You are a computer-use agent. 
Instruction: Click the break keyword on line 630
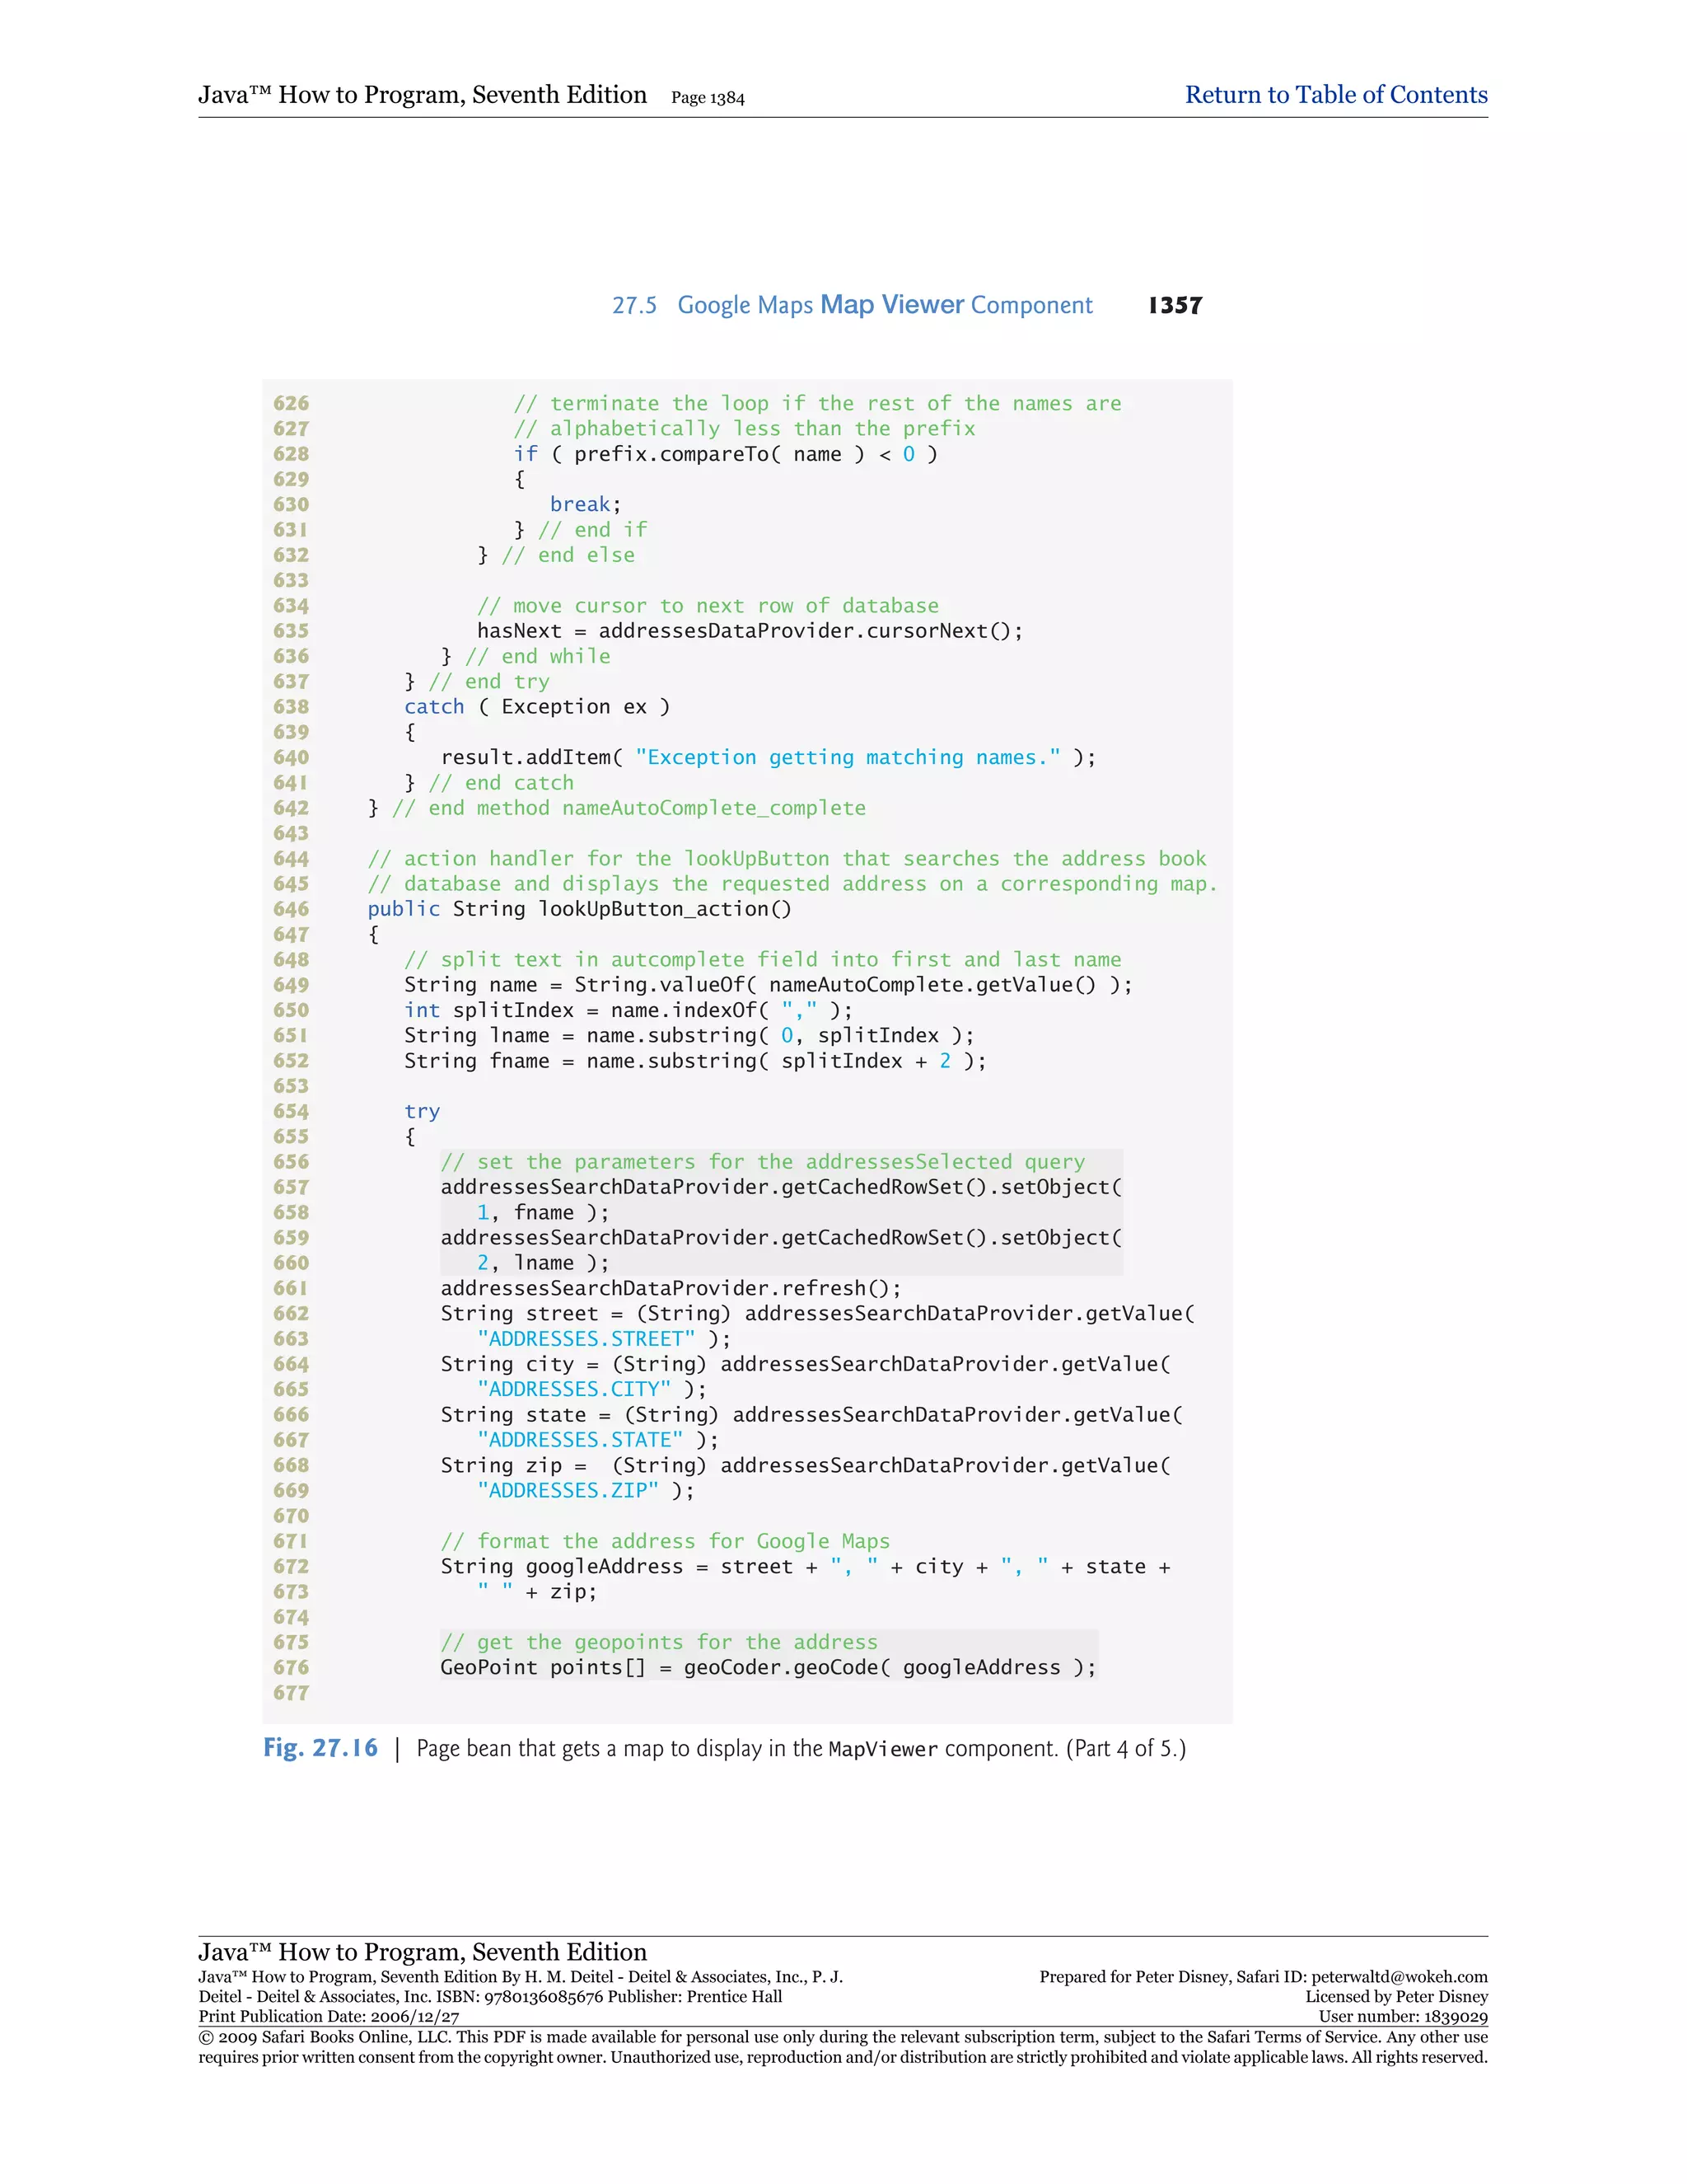pyautogui.click(x=580, y=504)
